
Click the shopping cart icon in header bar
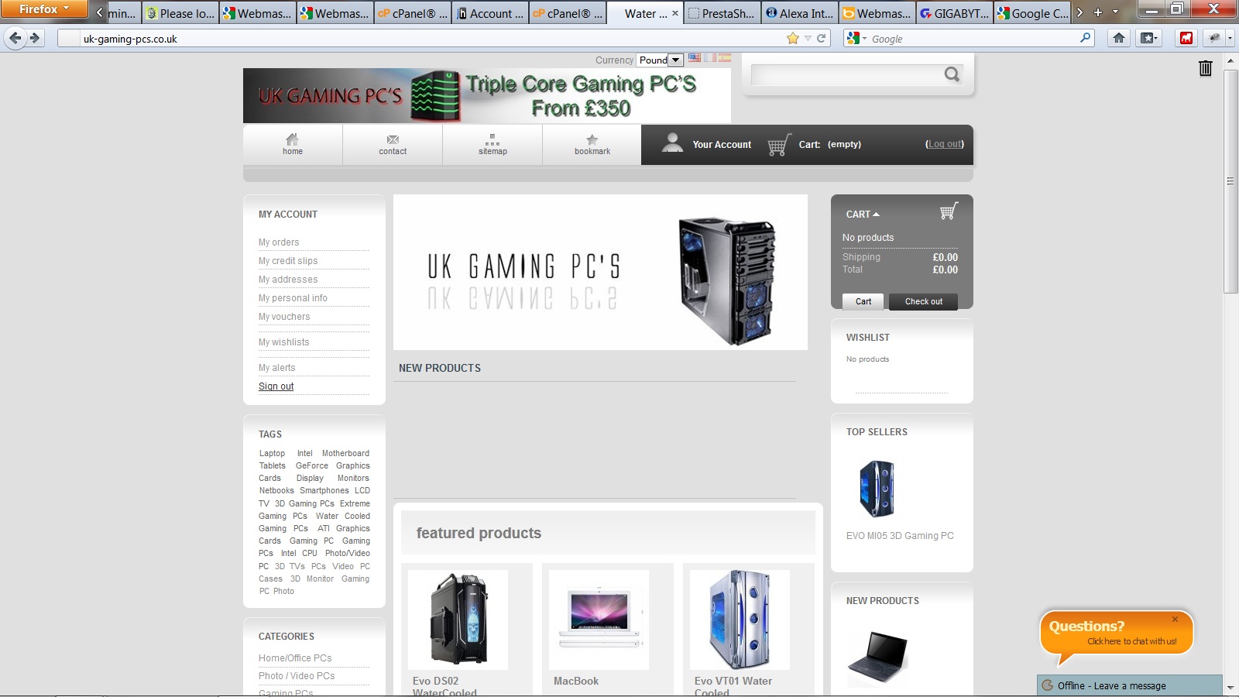point(779,145)
